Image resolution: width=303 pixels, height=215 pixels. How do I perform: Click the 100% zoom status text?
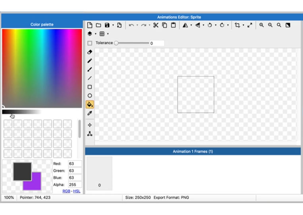9,198
